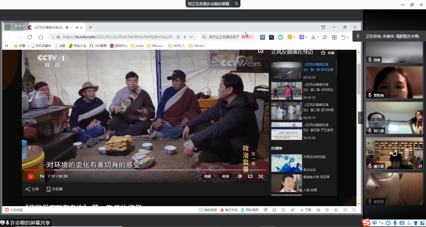Open the 倍速 playback speed menu
The height and width of the screenshot is (227, 426).
(207, 177)
